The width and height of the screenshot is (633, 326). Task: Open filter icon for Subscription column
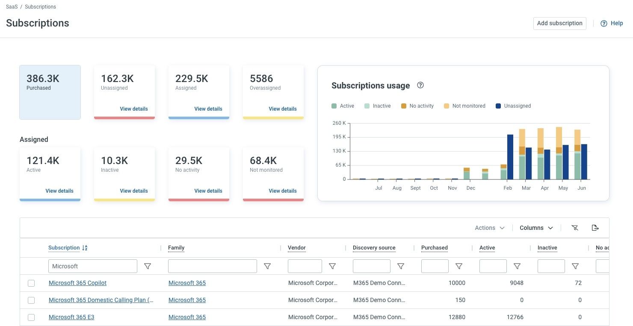point(148,266)
